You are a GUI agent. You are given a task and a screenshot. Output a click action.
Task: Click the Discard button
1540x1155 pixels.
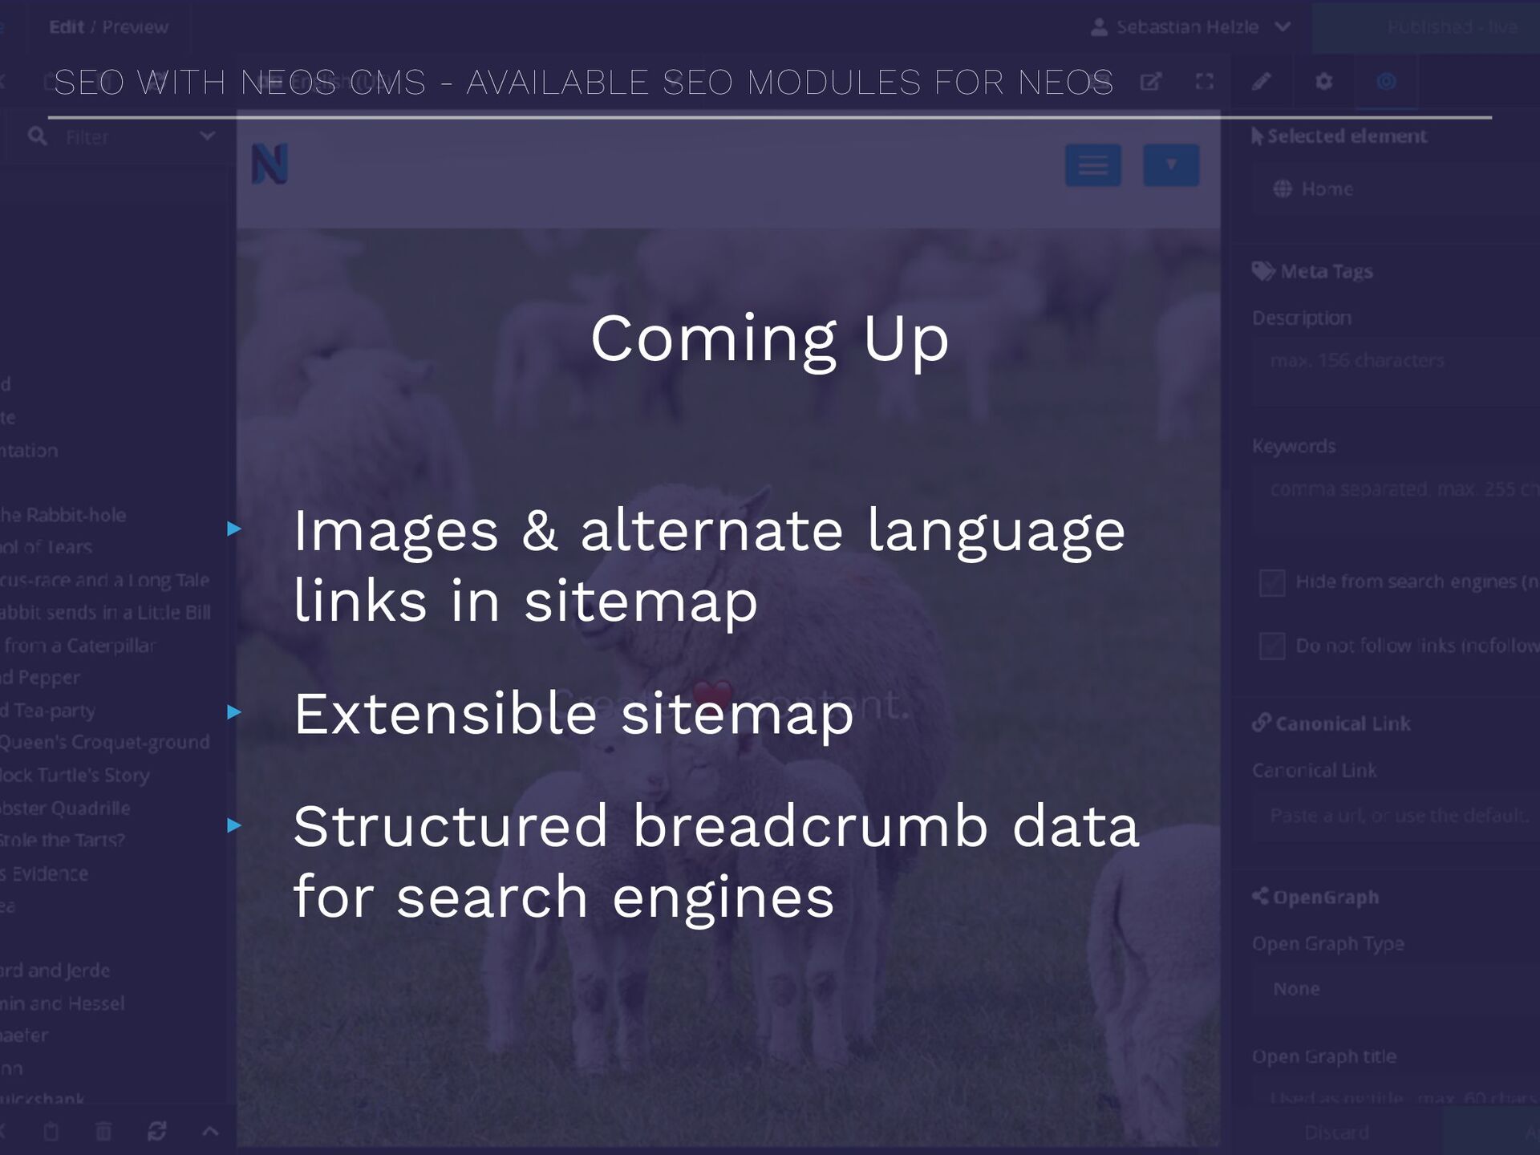click(1336, 1133)
